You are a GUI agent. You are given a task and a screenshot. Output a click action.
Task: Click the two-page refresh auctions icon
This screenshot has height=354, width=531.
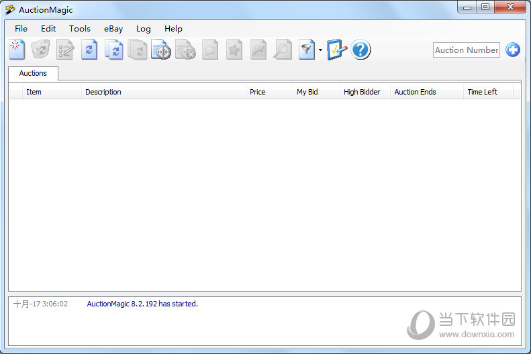[114, 50]
